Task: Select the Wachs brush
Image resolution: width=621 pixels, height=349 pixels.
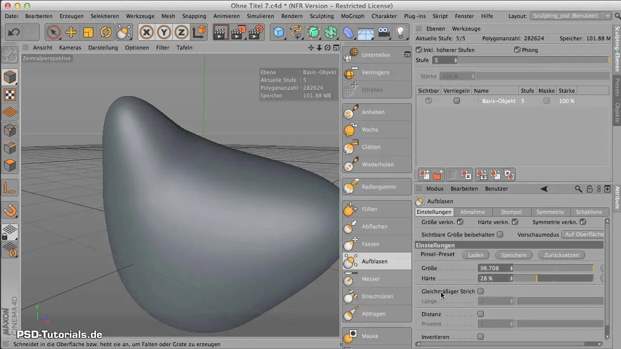Action: click(377, 129)
